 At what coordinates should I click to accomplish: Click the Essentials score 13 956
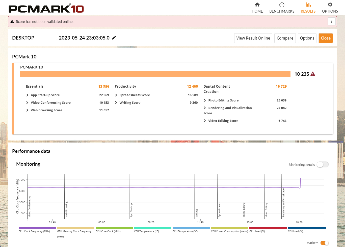pos(104,86)
